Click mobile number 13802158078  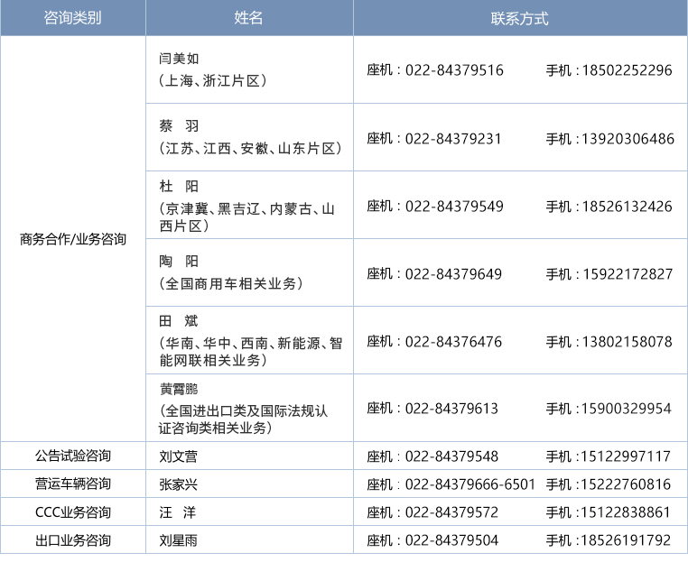pos(628,342)
